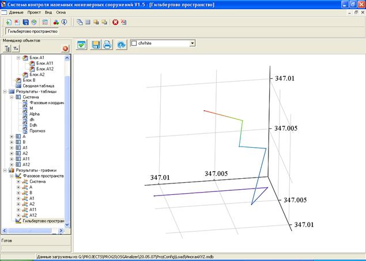
Task: Select Блок A2 in the tree
Action: [37, 75]
